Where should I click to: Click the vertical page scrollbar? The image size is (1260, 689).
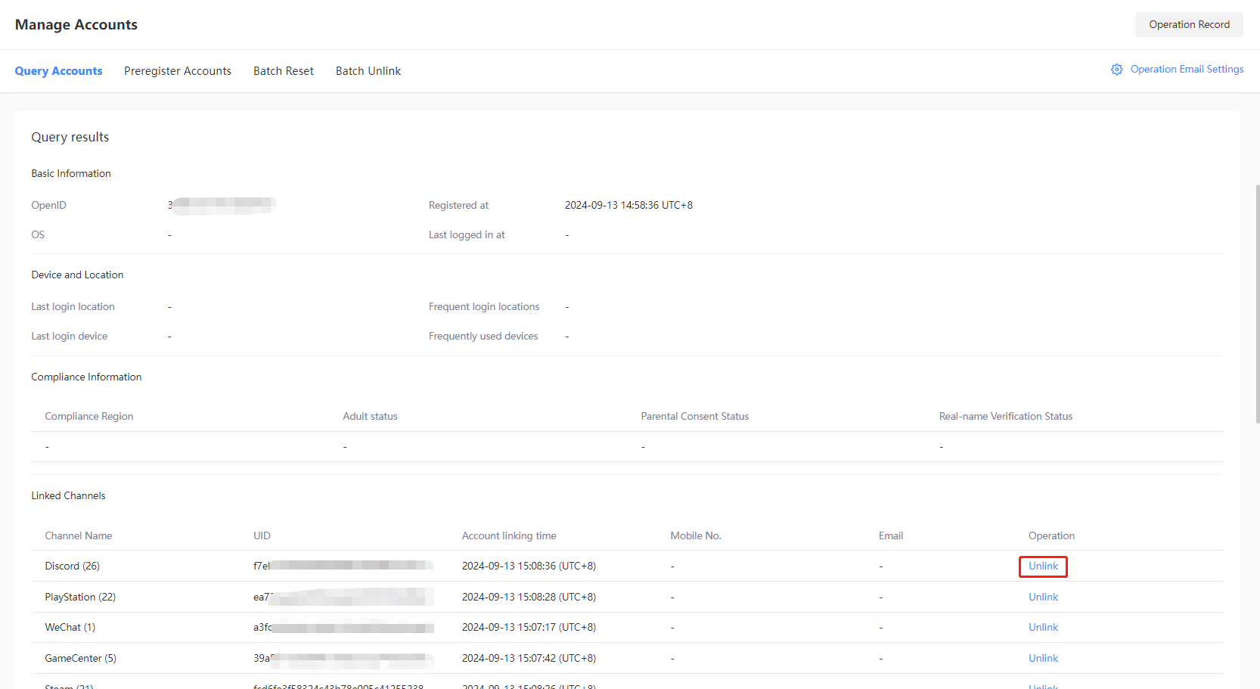coord(1257,303)
